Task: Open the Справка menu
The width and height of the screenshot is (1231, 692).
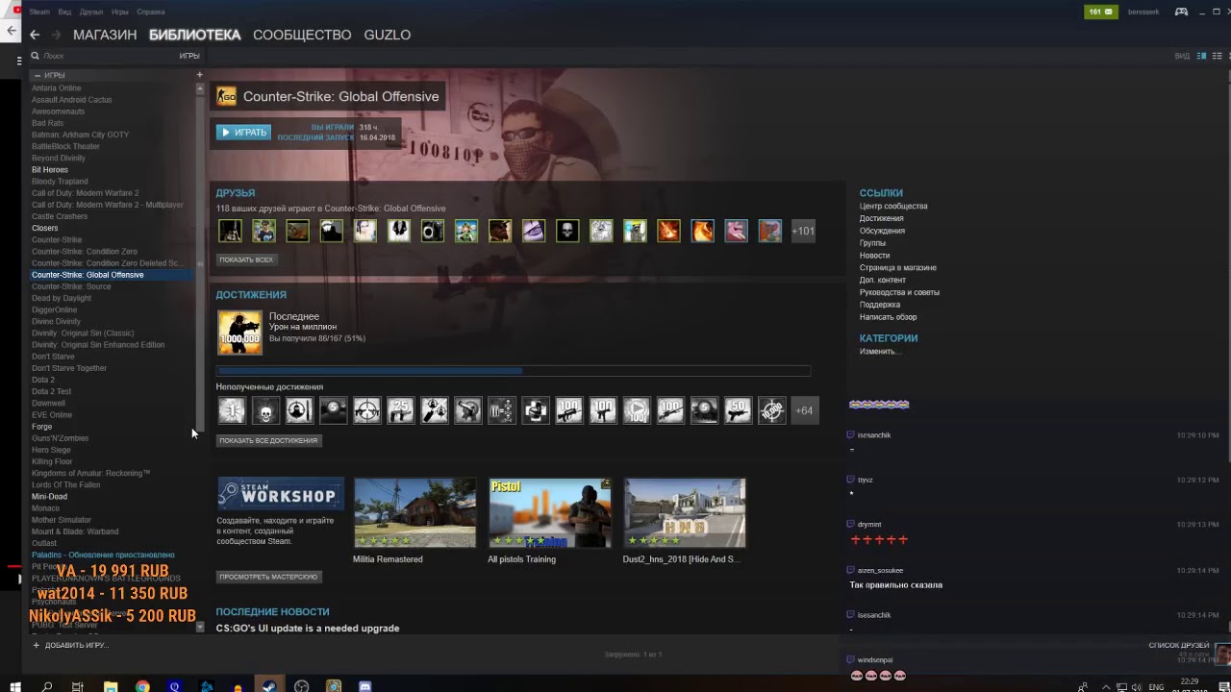Action: coord(151,12)
